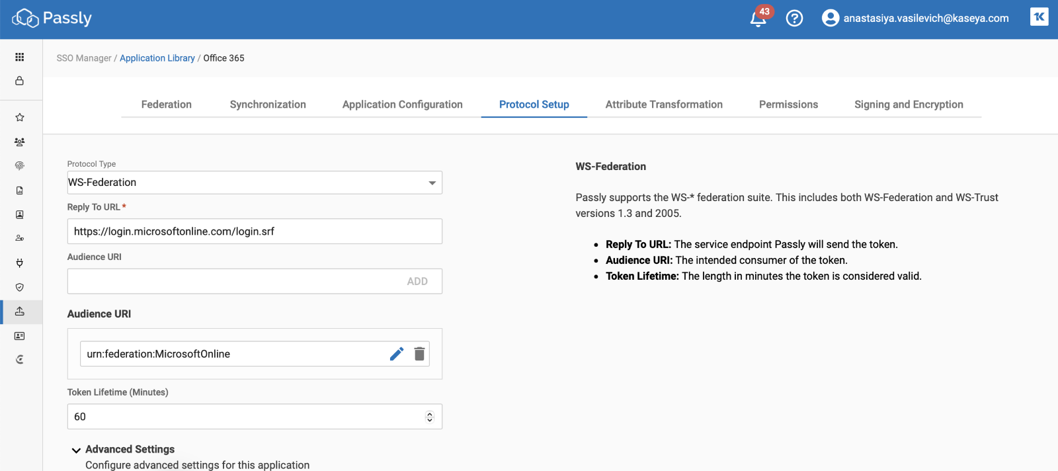Viewport: 1058px width, 471px height.
Task: Open the Signing and Encryption tab
Action: [909, 105]
